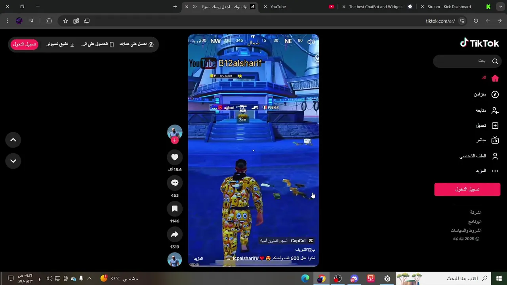Click the pink sidebar login button تسجيل الدخول

click(x=467, y=189)
